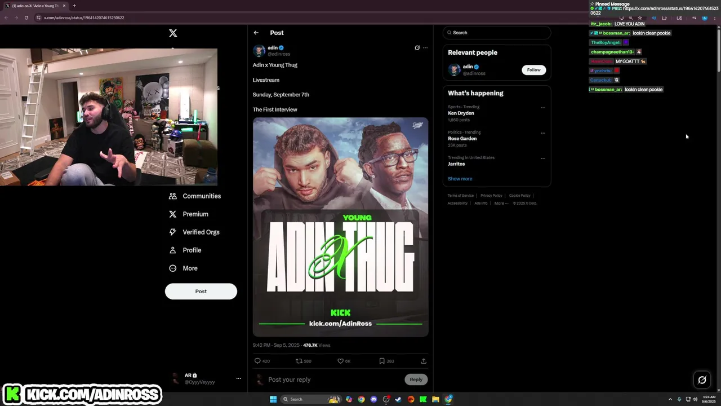Click the gray Reply button
The width and height of the screenshot is (721, 406).
coord(416,379)
